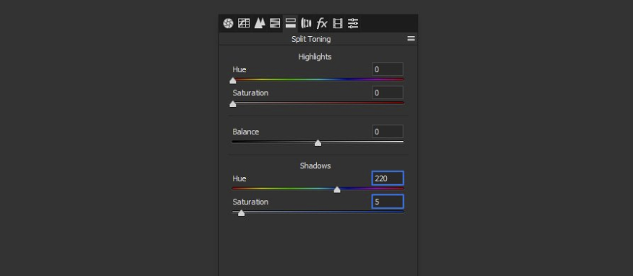Open the Effects fx panel tab
Image resolution: width=633 pixels, height=276 pixels.
click(322, 23)
